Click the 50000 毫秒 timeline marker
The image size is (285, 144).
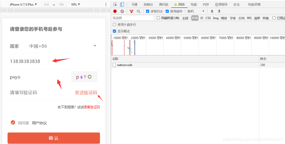[191, 38]
